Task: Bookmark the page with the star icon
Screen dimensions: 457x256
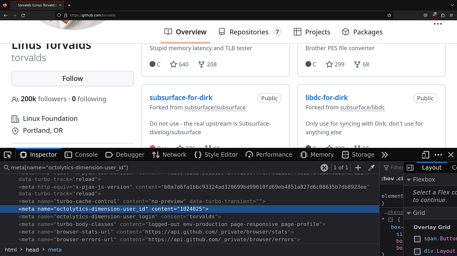Action: pos(389,15)
